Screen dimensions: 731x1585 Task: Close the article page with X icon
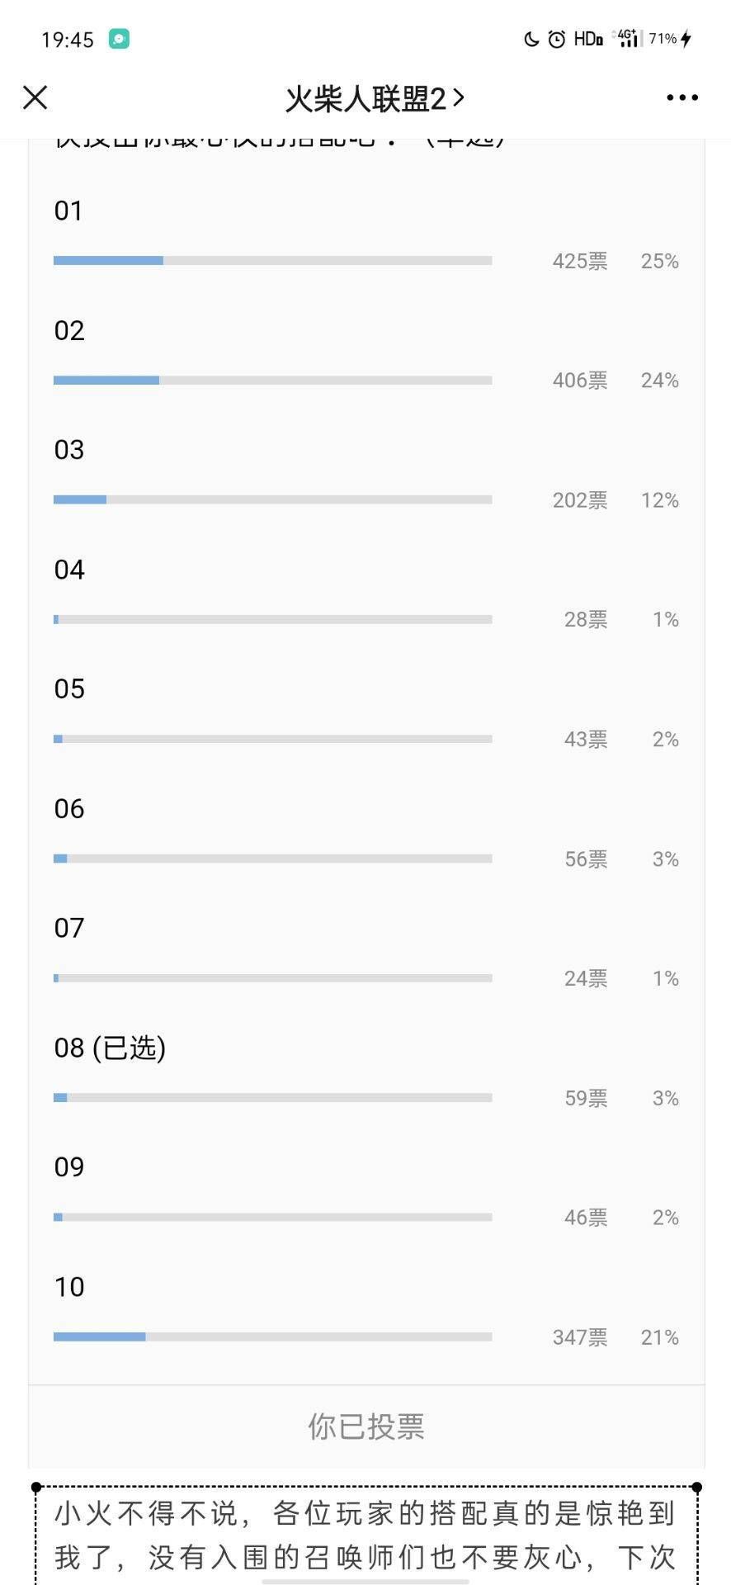click(35, 97)
